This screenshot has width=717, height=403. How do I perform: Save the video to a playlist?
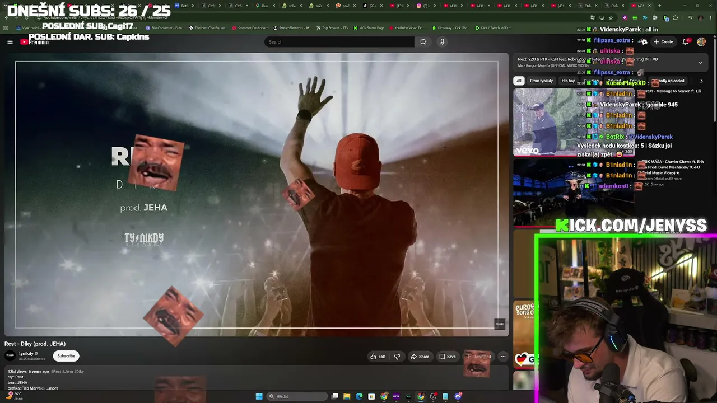pyautogui.click(x=447, y=357)
